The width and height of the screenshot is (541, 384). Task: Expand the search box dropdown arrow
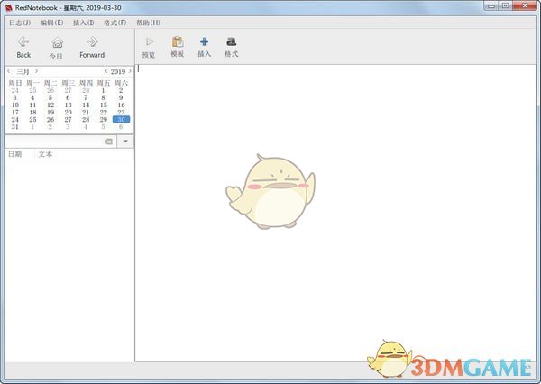coord(125,142)
